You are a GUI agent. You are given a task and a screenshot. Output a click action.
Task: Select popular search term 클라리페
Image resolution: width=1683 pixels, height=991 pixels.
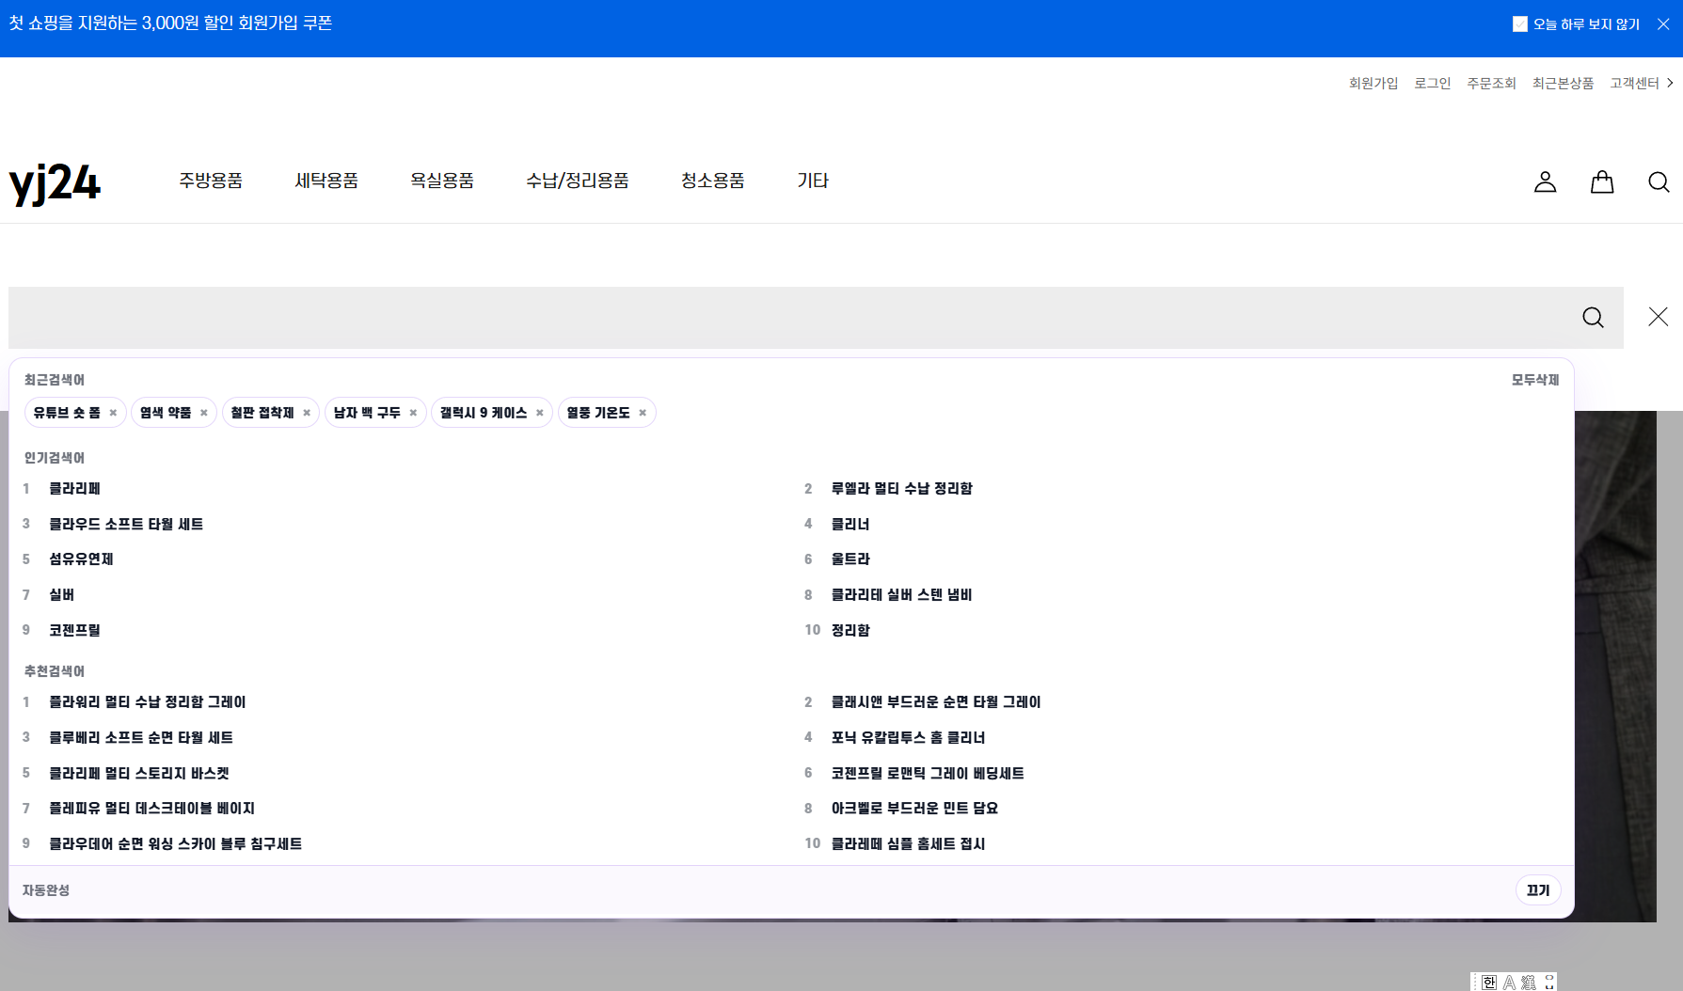74,488
